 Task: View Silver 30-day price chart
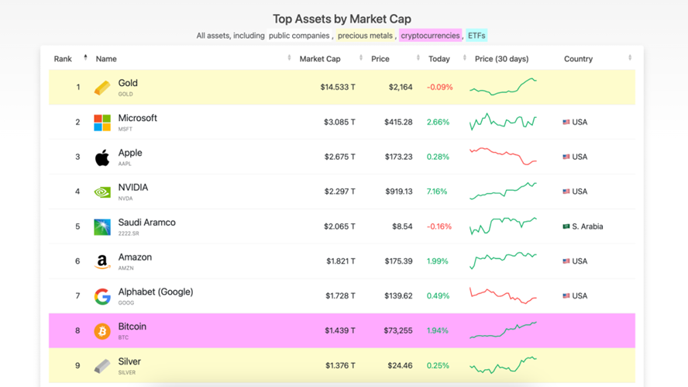tap(503, 365)
